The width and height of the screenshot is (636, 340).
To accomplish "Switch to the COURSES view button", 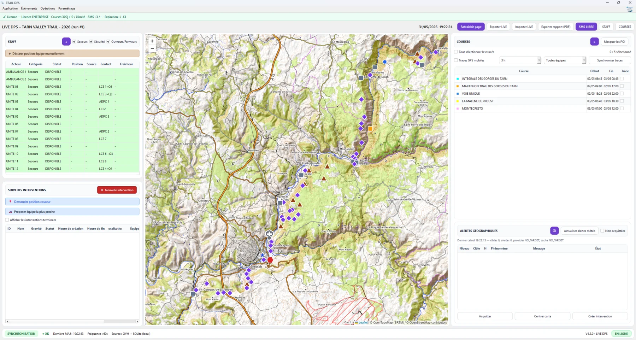I will [625, 27].
